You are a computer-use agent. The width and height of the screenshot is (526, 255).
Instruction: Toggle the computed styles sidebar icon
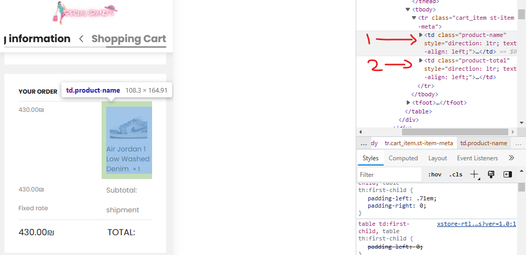pos(507,174)
